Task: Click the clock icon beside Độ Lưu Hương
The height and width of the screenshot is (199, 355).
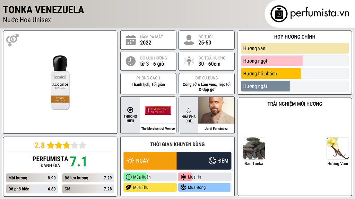Action: point(131,61)
